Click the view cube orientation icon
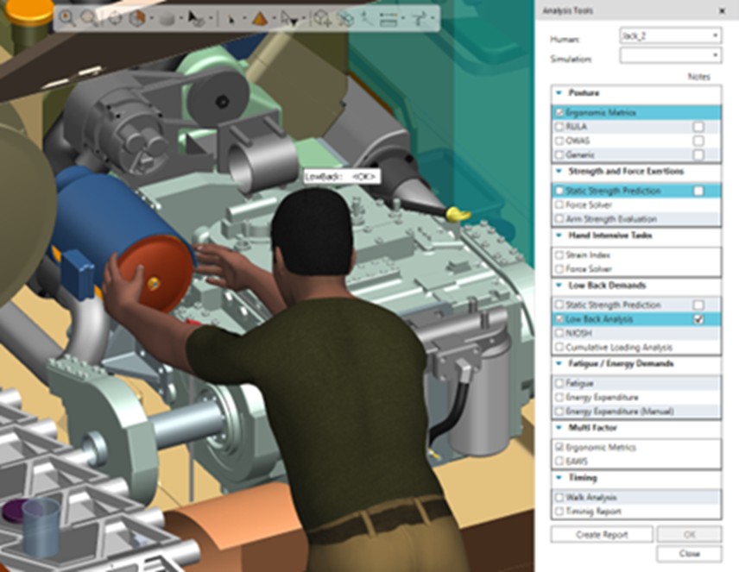Viewport: 739px width, 572px height. click(x=137, y=19)
